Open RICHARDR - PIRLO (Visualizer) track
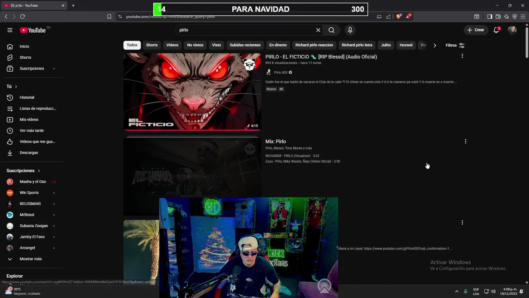 pyautogui.click(x=292, y=156)
